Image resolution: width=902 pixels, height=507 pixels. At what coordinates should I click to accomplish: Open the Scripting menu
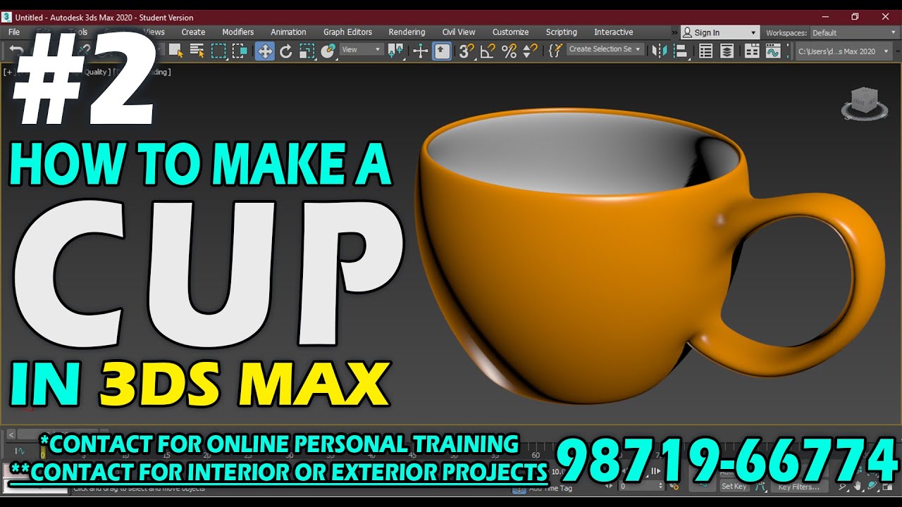[x=561, y=32]
